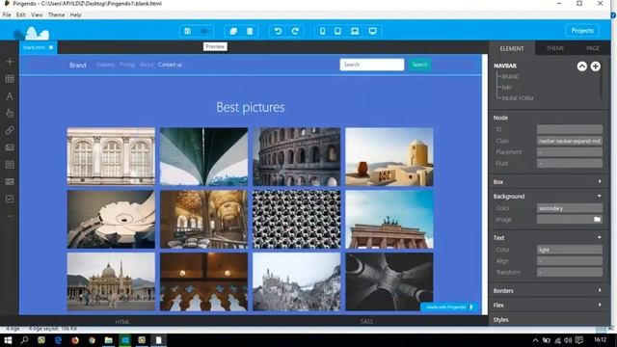
Task: Close the blank.html tab
Action: [51, 47]
